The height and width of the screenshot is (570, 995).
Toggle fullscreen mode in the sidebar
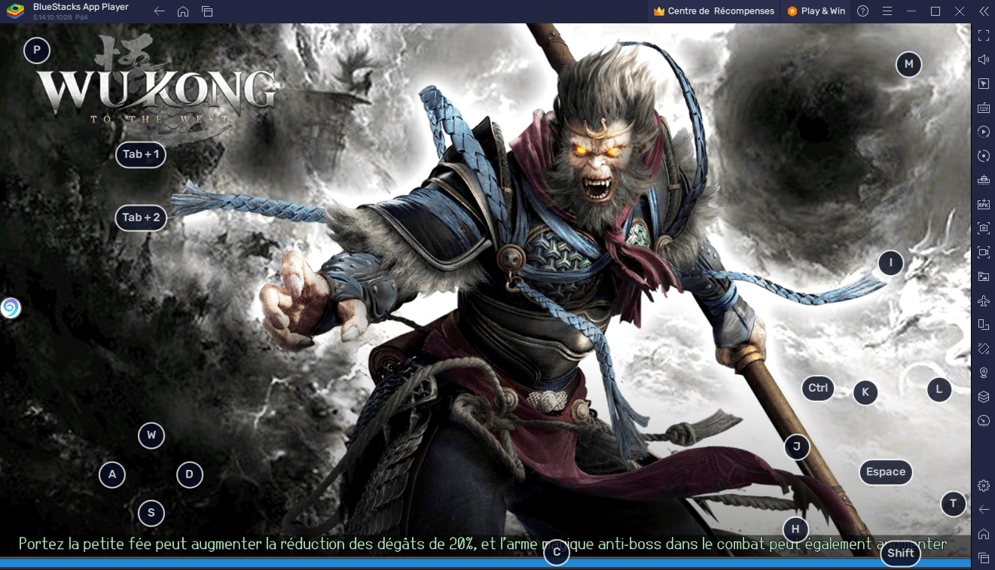(x=983, y=35)
